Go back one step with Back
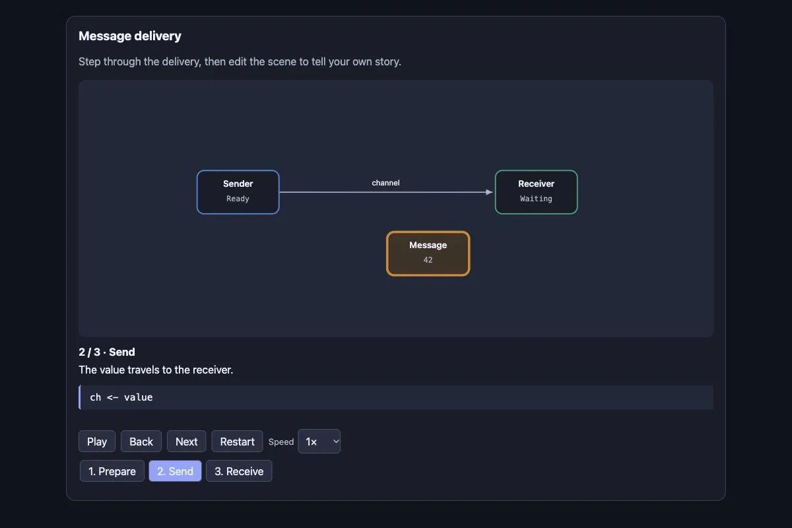The width and height of the screenshot is (792, 528). click(x=141, y=442)
